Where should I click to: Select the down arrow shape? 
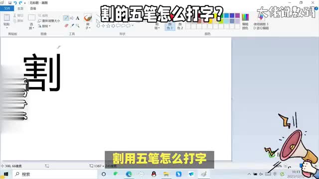[98, 26]
